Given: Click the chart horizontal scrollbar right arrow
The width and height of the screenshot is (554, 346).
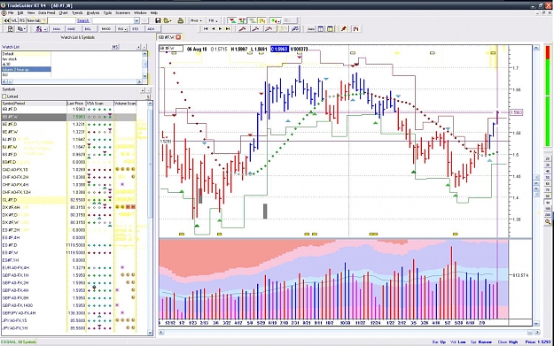Looking at the screenshot, I should pyautogui.click(x=537, y=332).
